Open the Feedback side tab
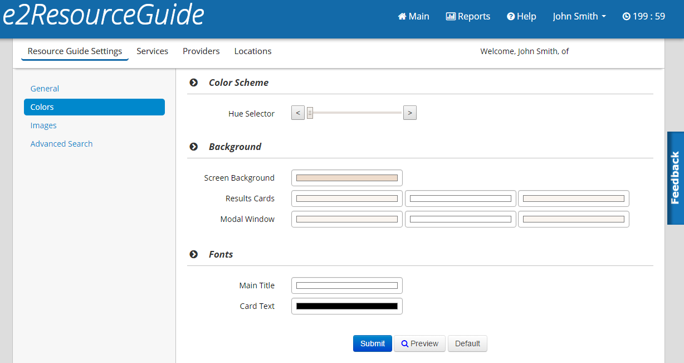 [x=675, y=178]
